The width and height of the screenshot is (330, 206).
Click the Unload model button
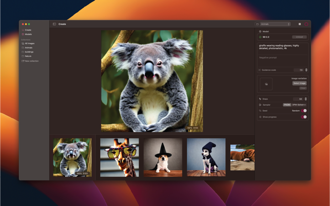[x=299, y=37]
